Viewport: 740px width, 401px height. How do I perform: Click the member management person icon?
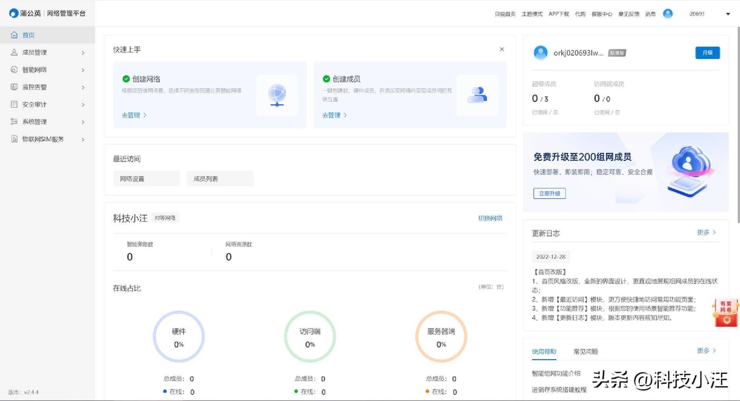tap(14, 52)
